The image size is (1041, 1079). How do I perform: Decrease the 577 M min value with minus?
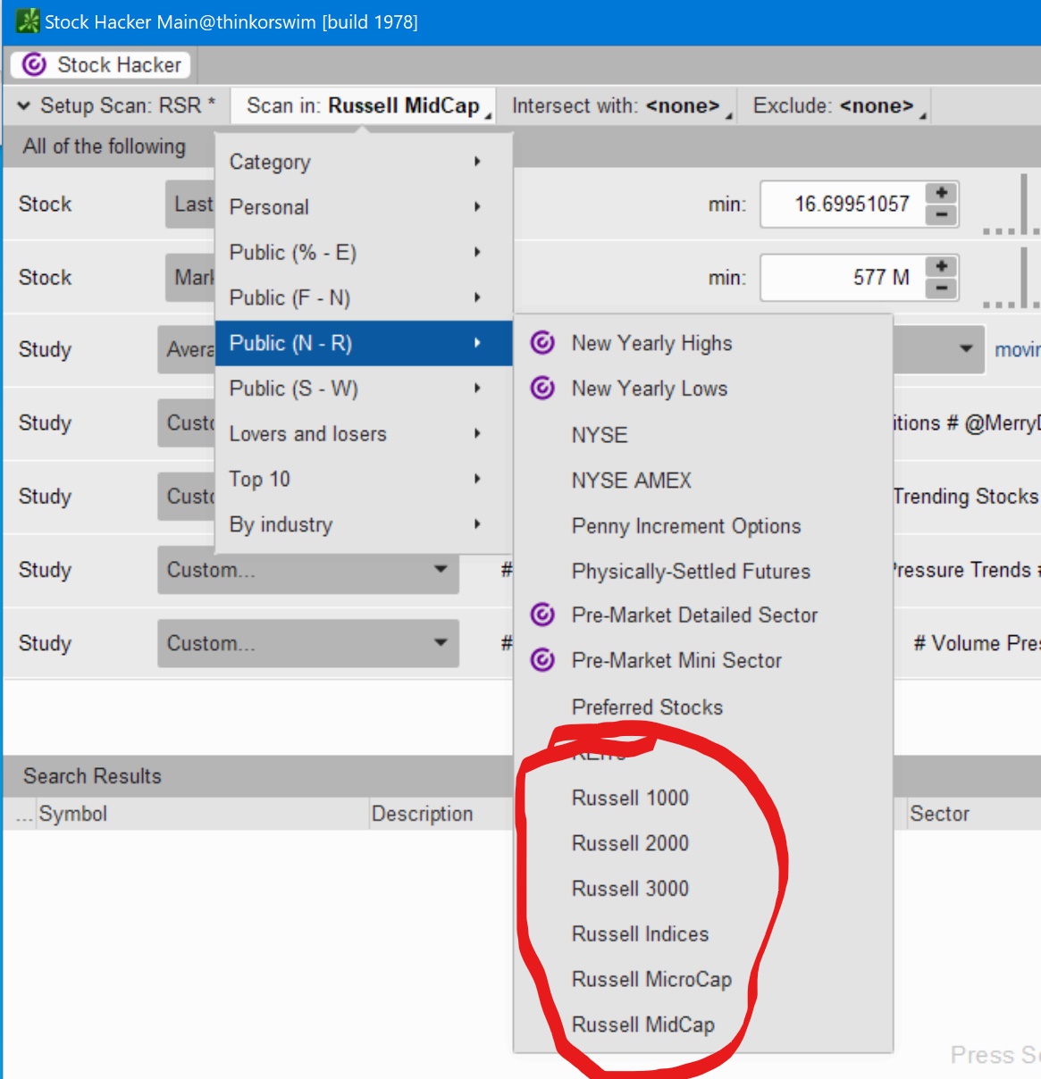[x=941, y=289]
